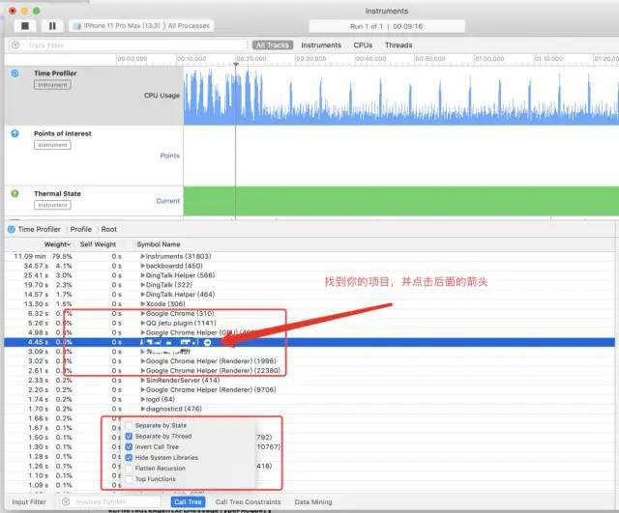Pause the recording with the pause button

[x=52, y=26]
